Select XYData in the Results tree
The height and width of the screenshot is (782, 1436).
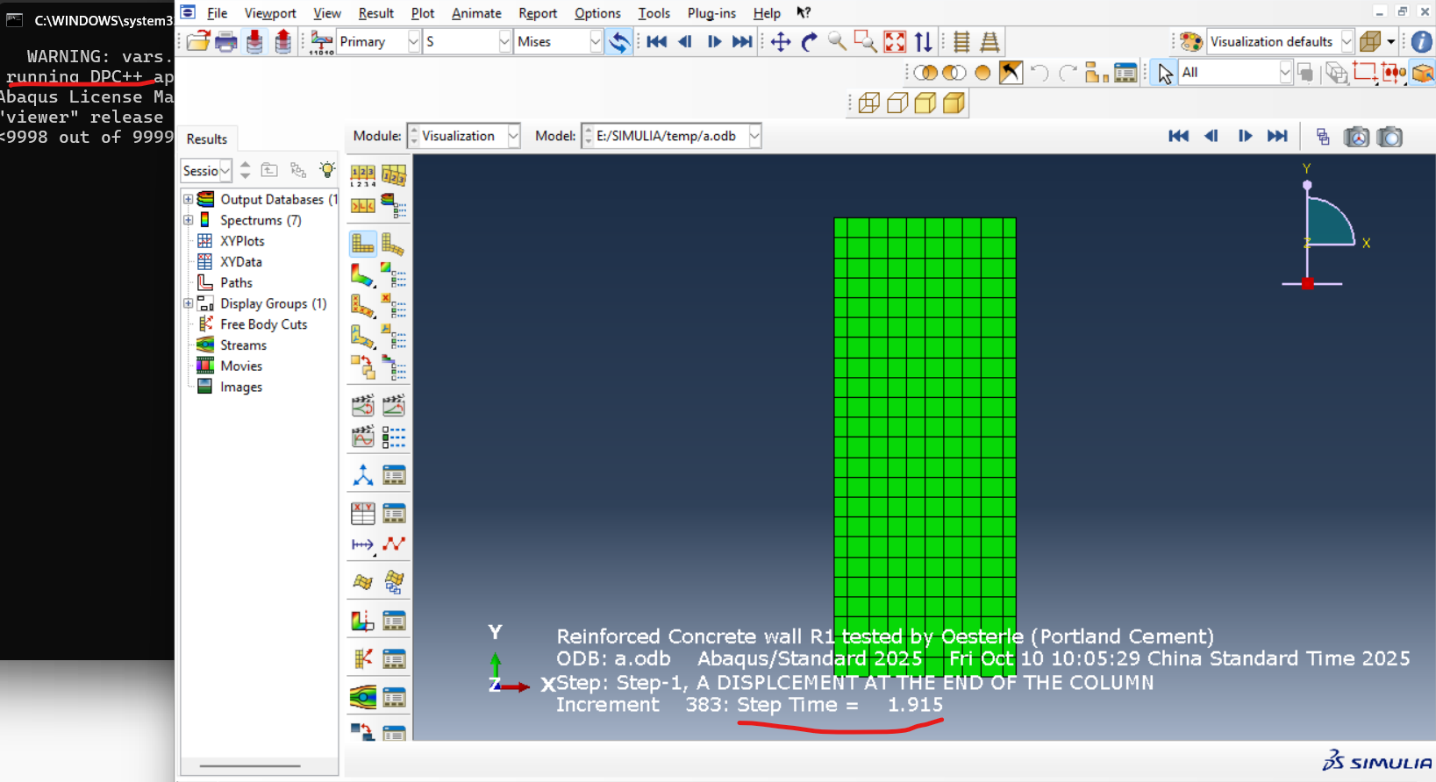pyautogui.click(x=240, y=261)
